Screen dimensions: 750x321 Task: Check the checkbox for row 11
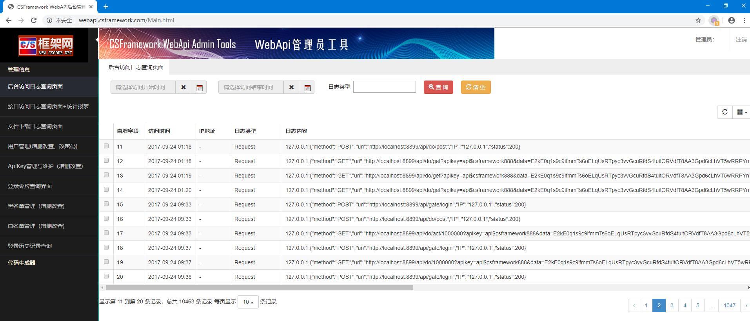coord(106,146)
